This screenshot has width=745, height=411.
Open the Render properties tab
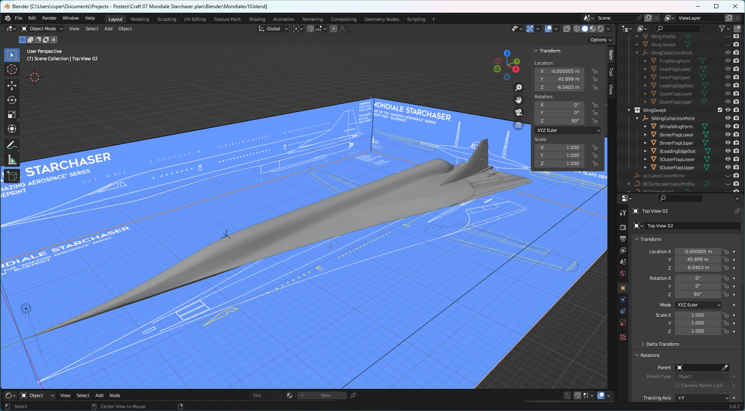pos(623,227)
